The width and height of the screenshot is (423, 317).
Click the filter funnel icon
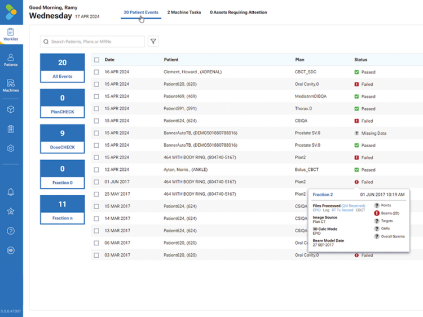[x=153, y=41]
